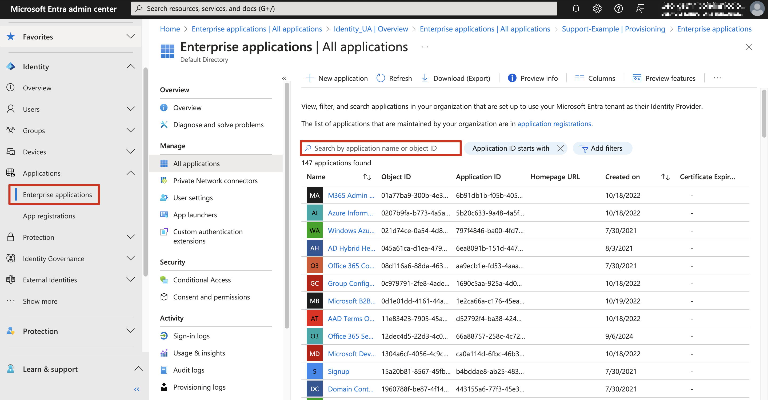Sort the list by Created on column
The image size is (768, 400).
[665, 177]
